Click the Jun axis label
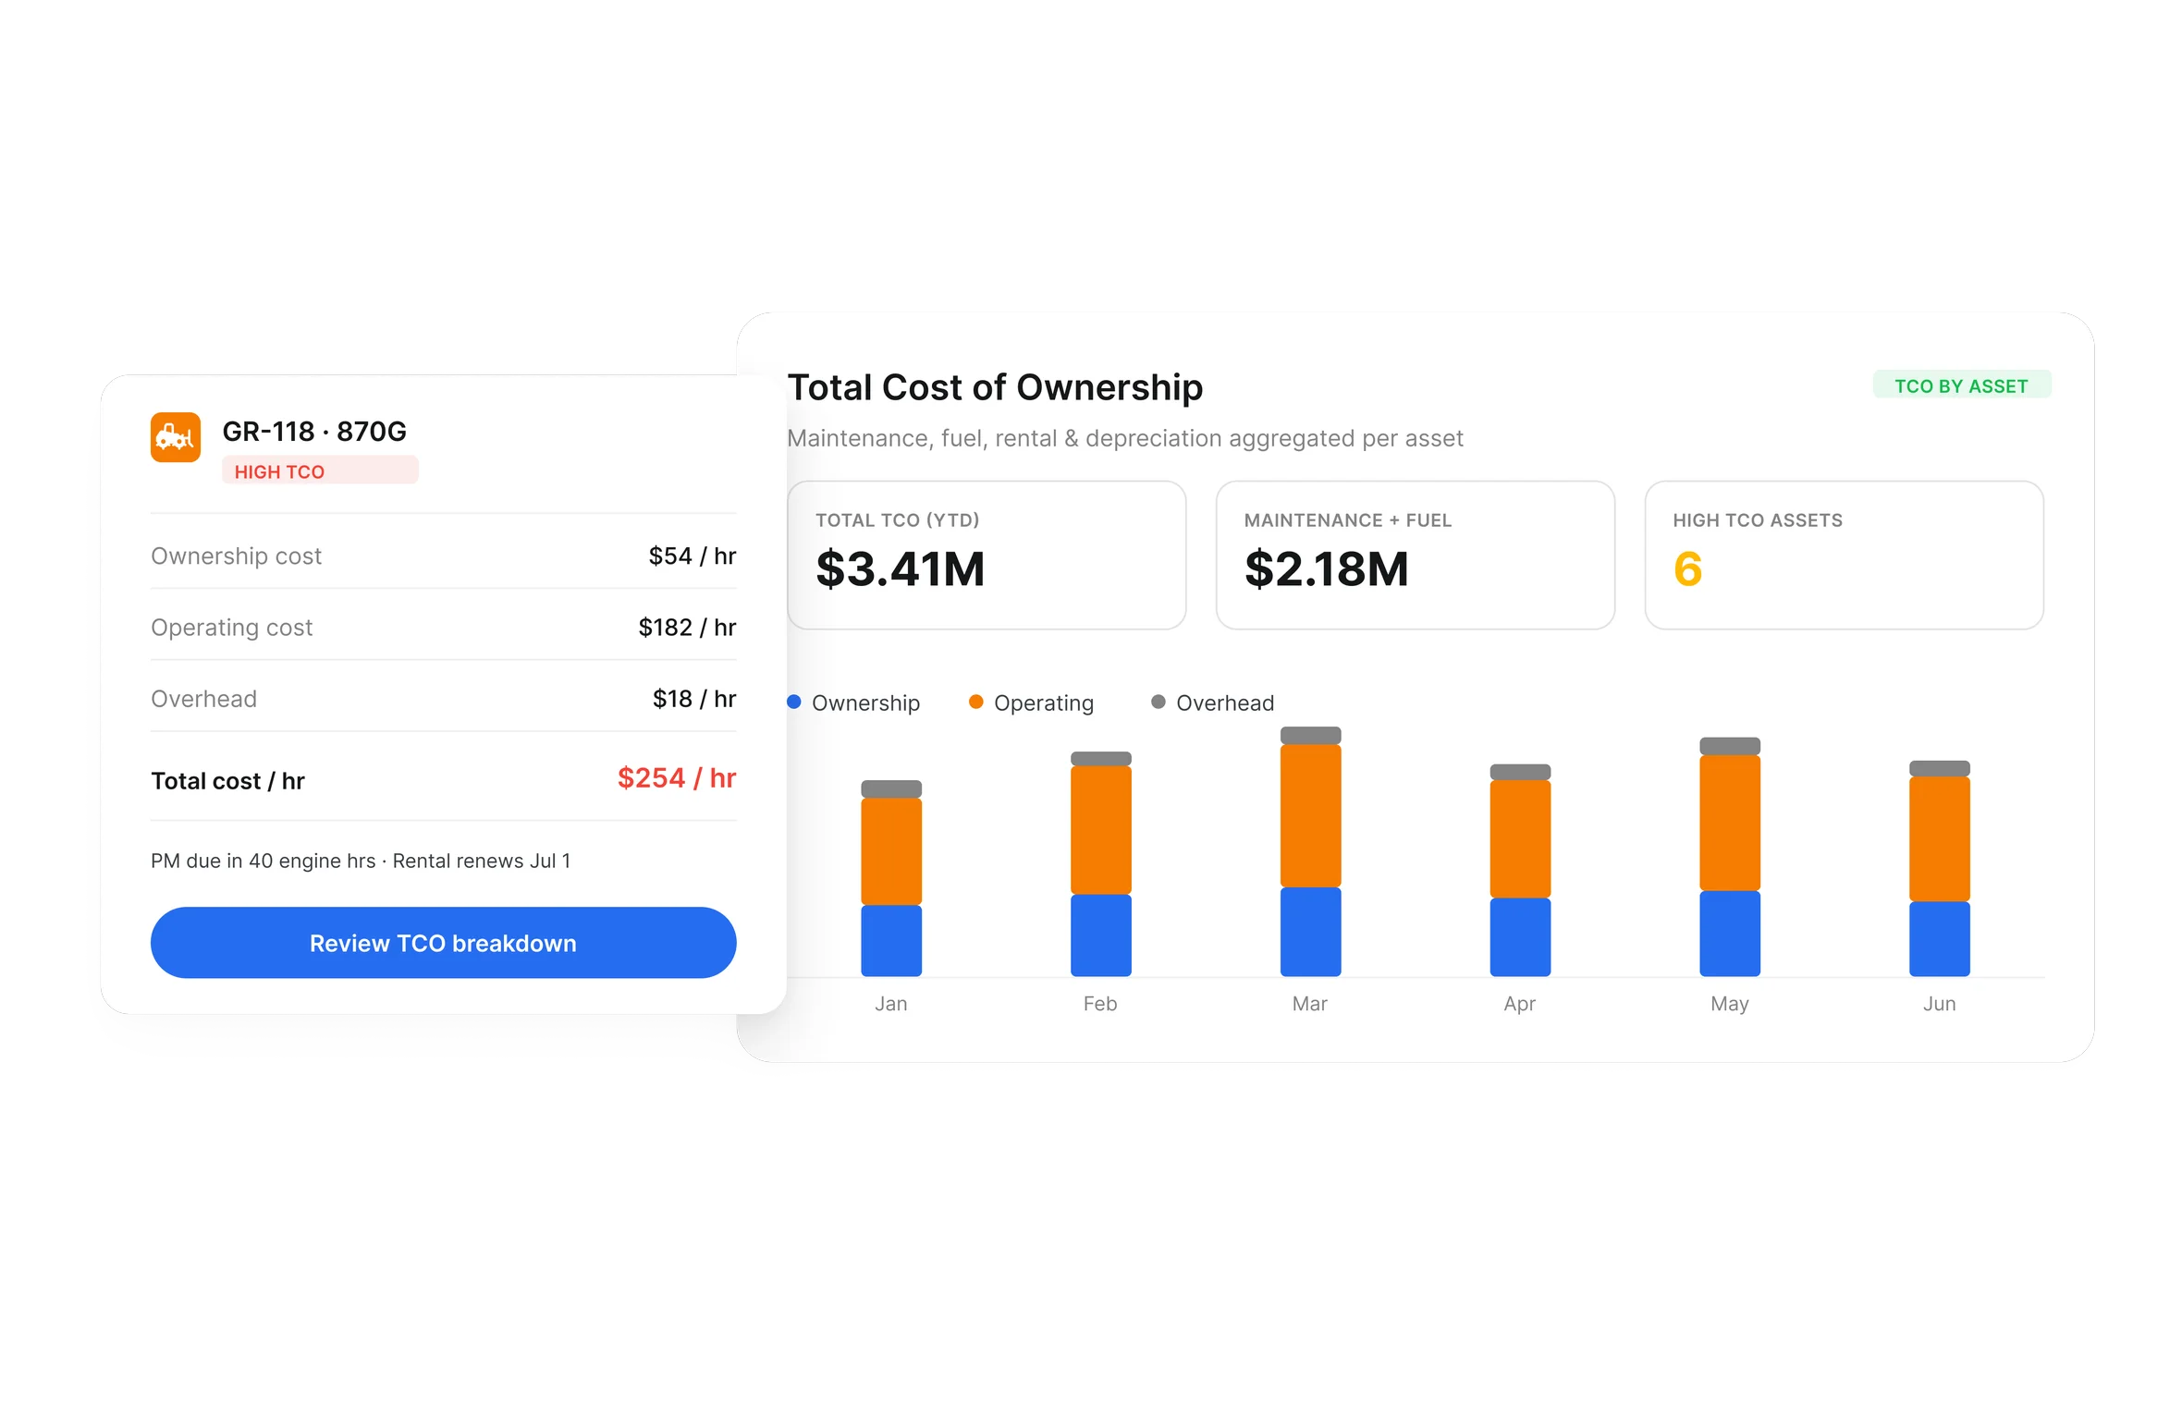The height and width of the screenshot is (1405, 2182). 1940,1004
